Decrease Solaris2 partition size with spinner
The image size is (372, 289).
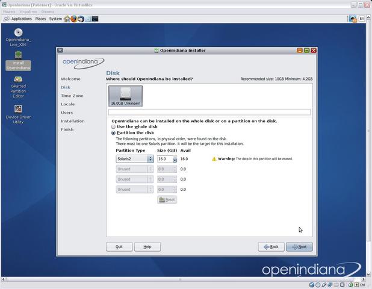tap(175, 161)
